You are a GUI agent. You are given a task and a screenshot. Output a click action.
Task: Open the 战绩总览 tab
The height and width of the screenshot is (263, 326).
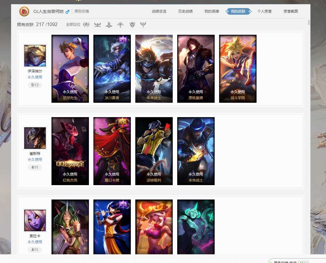coord(159,11)
